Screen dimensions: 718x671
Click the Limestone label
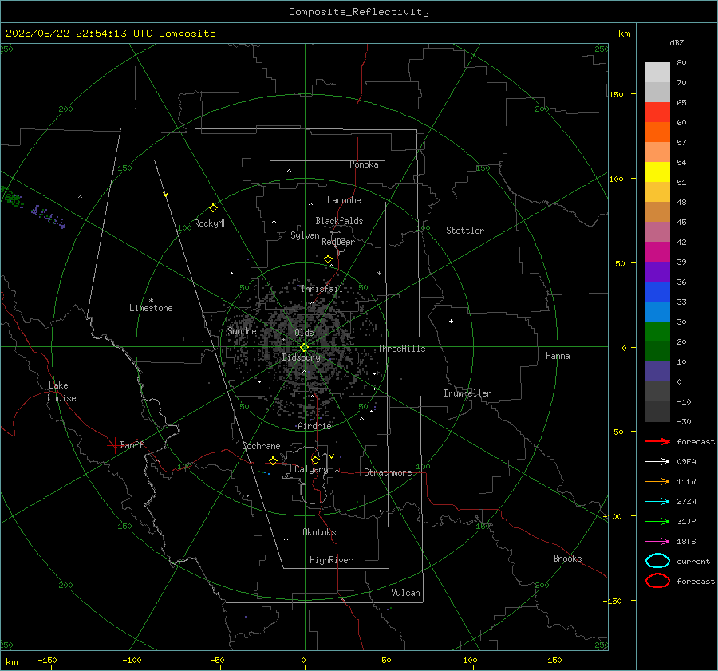(x=151, y=308)
